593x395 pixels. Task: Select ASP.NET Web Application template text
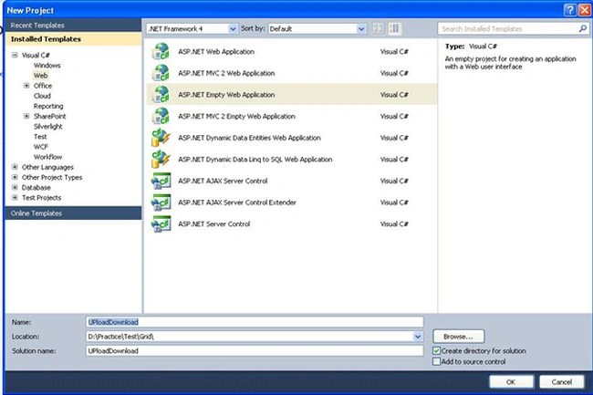pyautogui.click(x=216, y=52)
